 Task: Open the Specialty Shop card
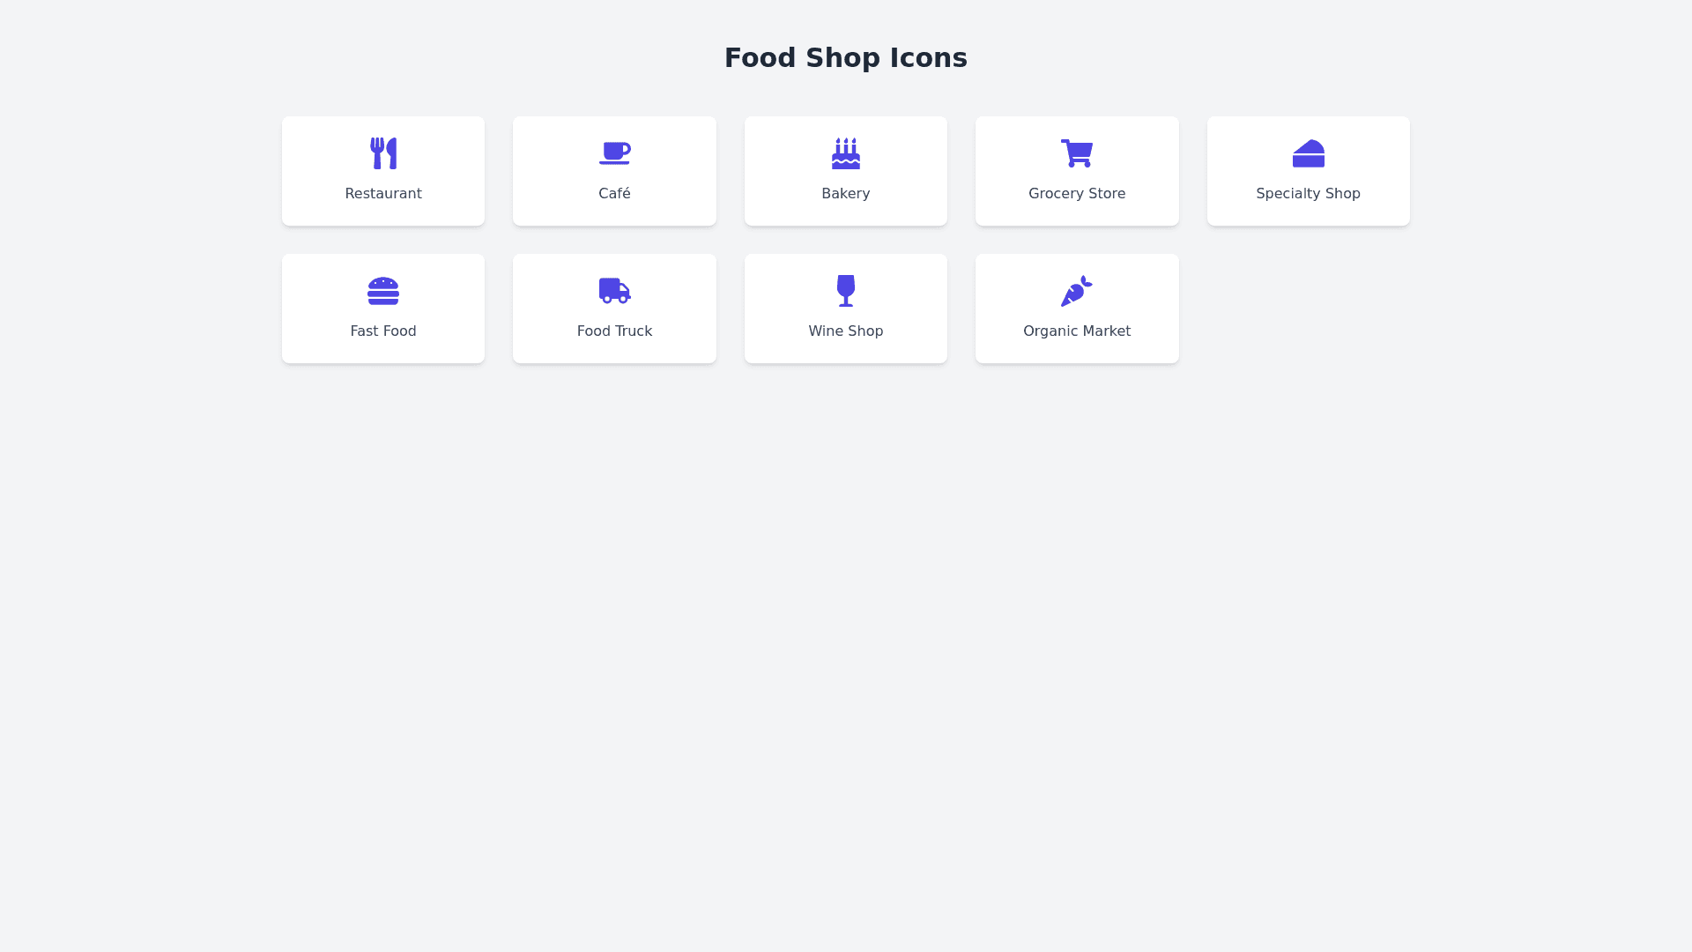[1308, 170]
